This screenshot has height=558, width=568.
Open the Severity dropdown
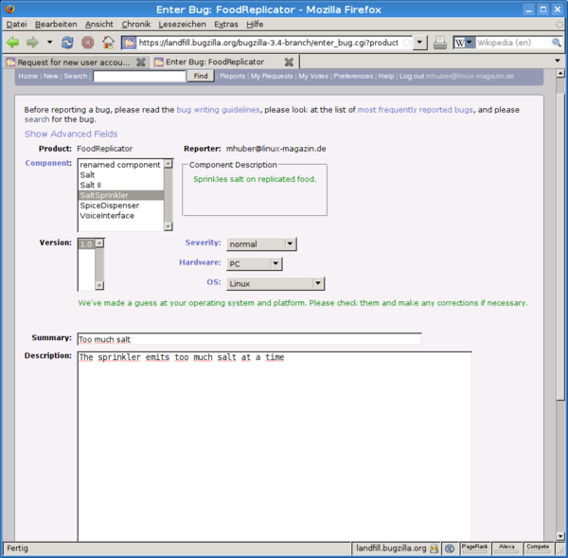261,244
